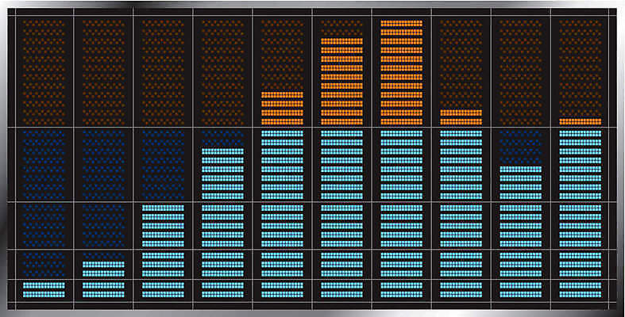Click the topmost orange segment of the tallest bar

point(401,24)
